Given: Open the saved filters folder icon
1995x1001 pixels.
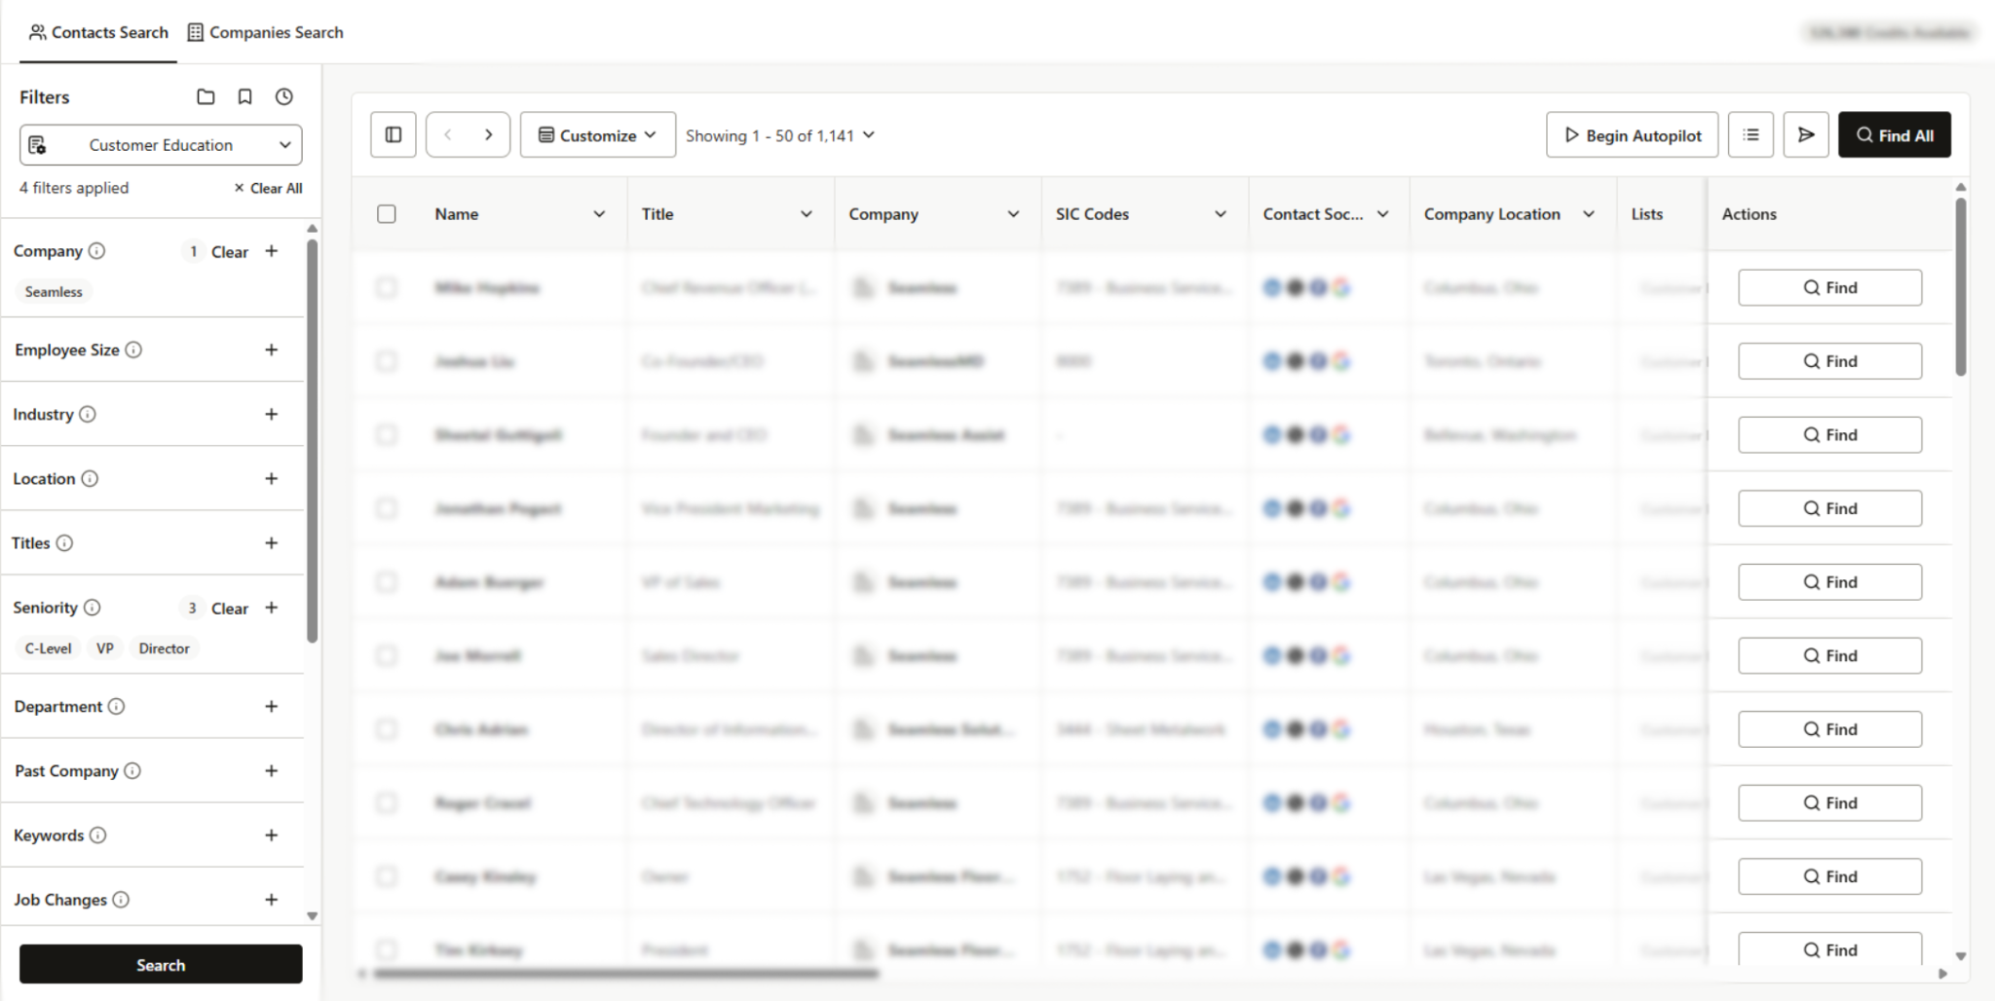Looking at the screenshot, I should (x=206, y=96).
